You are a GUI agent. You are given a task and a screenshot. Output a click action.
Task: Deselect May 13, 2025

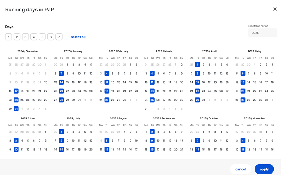[x=243, y=82]
